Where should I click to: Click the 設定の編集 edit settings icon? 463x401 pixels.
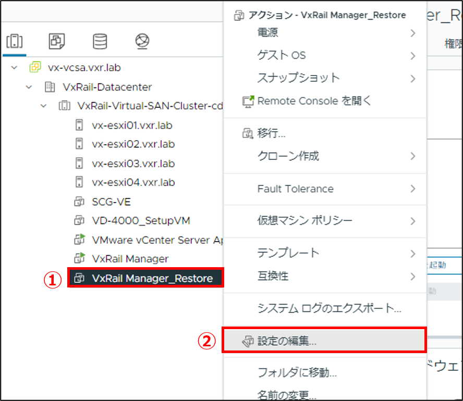tap(248, 341)
